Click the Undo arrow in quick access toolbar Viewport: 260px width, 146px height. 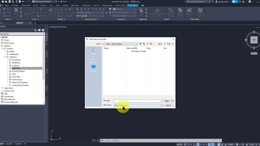click(x=23, y=2)
